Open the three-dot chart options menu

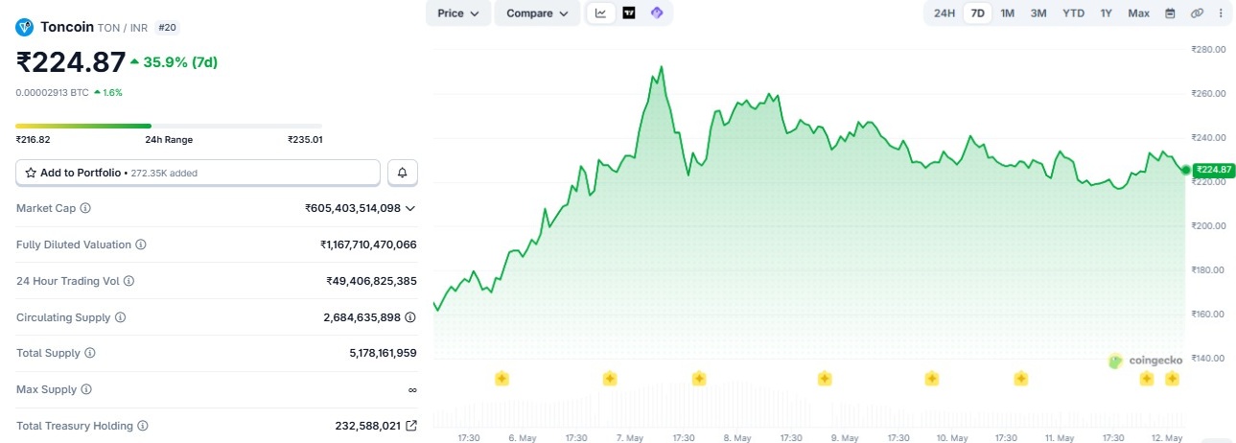[1221, 13]
